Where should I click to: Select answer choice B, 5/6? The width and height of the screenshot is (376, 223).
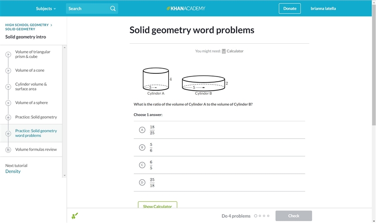coord(219,147)
